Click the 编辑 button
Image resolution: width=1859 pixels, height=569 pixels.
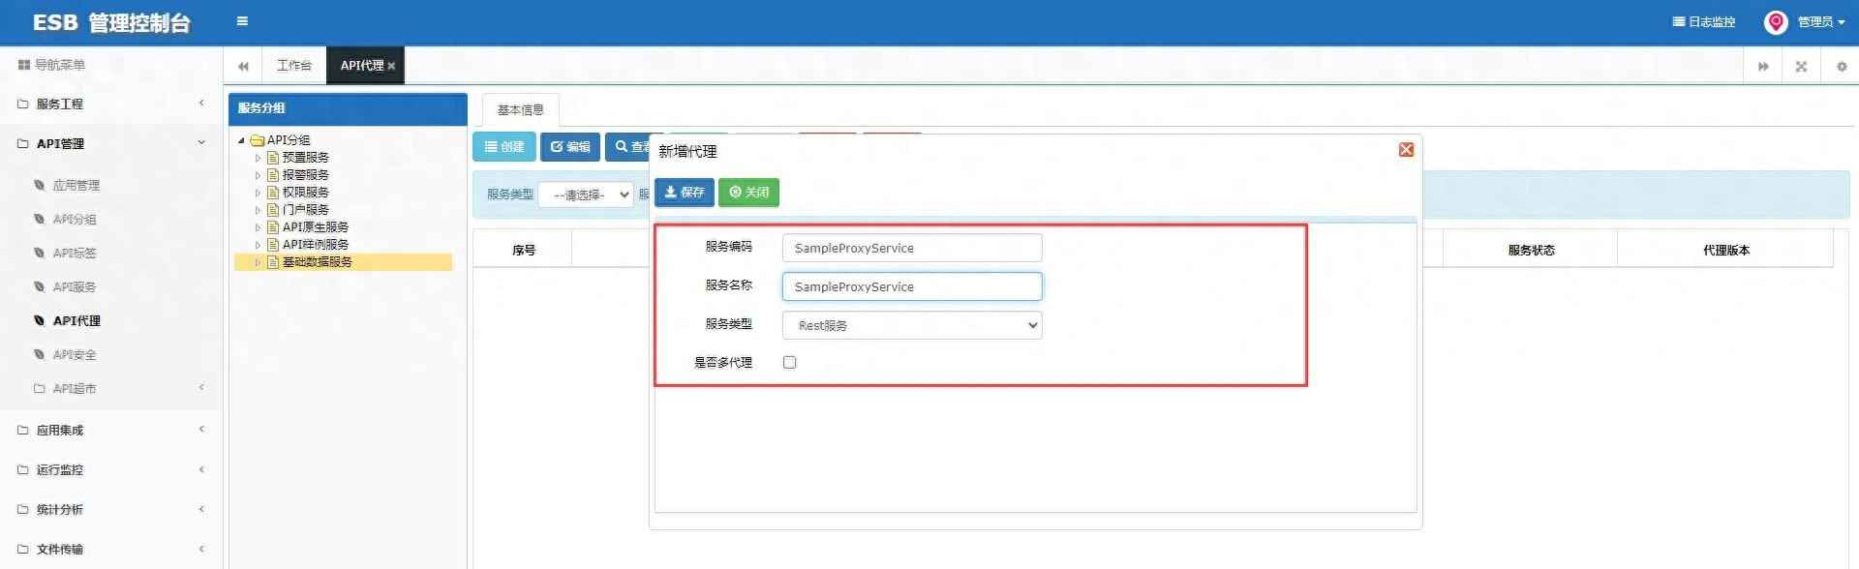[570, 147]
